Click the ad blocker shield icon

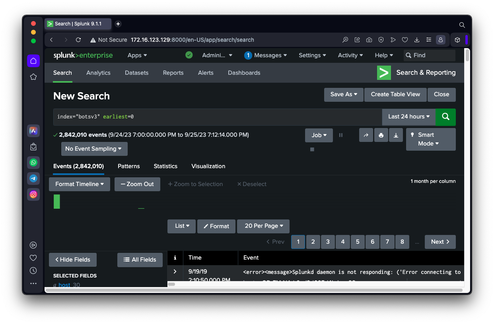(381, 40)
